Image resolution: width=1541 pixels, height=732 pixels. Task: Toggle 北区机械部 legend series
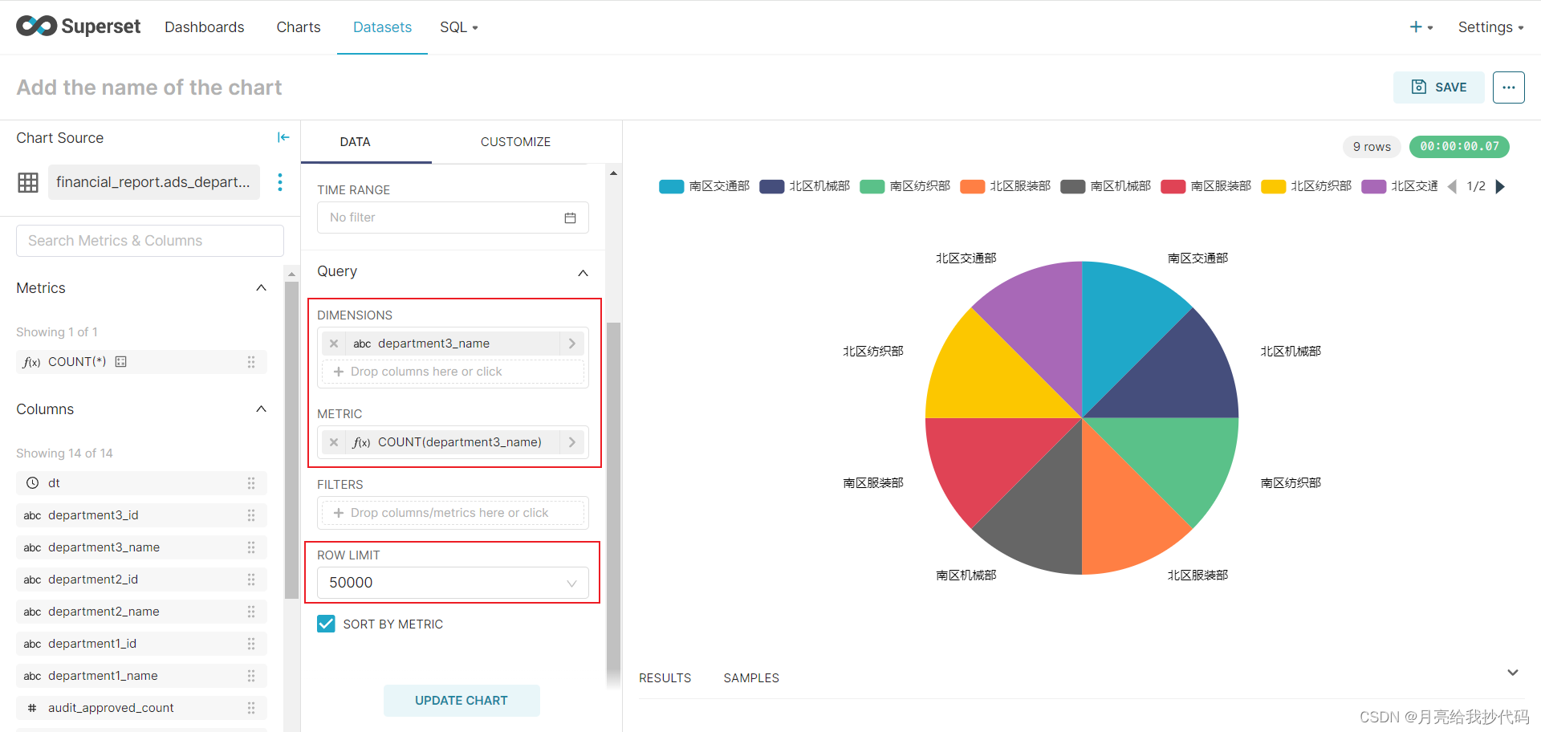(804, 186)
